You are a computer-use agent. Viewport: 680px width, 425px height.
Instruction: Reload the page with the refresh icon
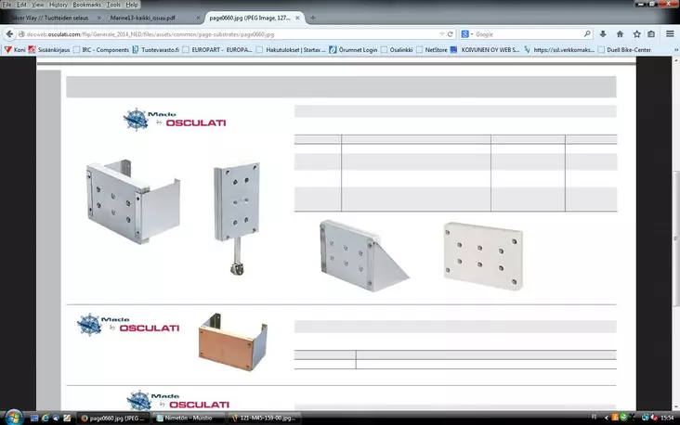[451, 34]
